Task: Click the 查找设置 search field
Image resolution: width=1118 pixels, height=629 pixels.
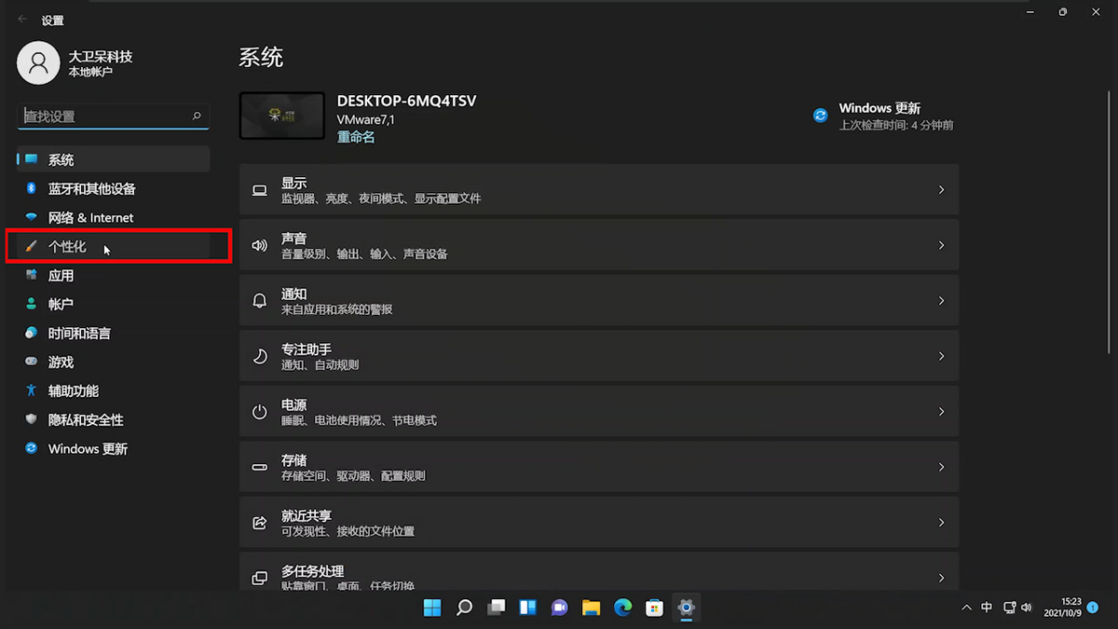Action: tap(114, 116)
